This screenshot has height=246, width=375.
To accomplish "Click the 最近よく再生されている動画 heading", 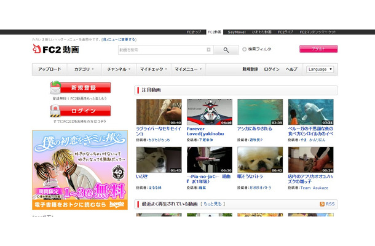I will click(x=170, y=204).
